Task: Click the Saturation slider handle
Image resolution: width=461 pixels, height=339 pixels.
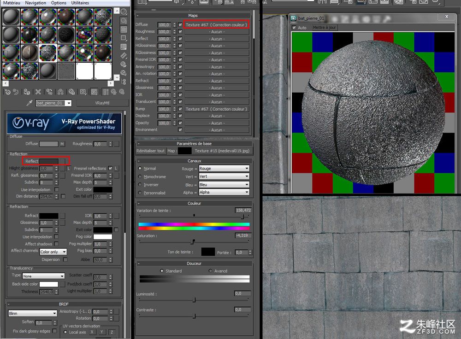Action: [193, 241]
